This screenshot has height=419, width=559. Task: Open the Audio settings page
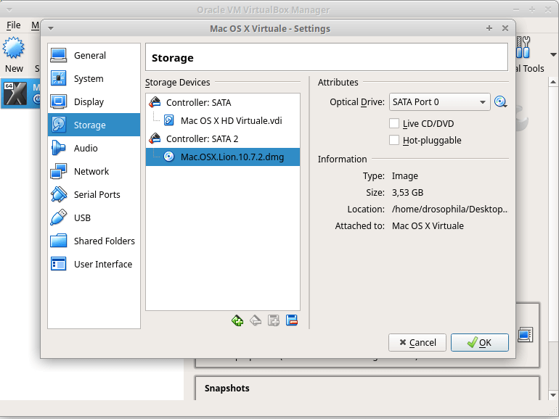[94, 148]
